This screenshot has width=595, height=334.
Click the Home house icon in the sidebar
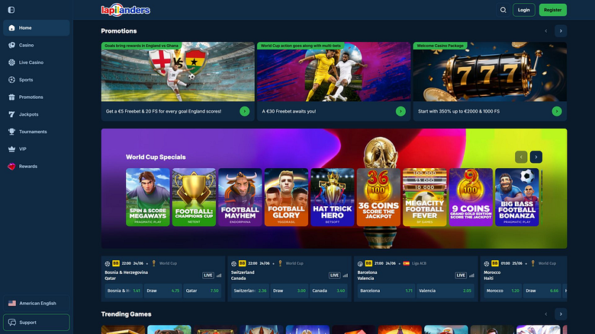click(11, 28)
